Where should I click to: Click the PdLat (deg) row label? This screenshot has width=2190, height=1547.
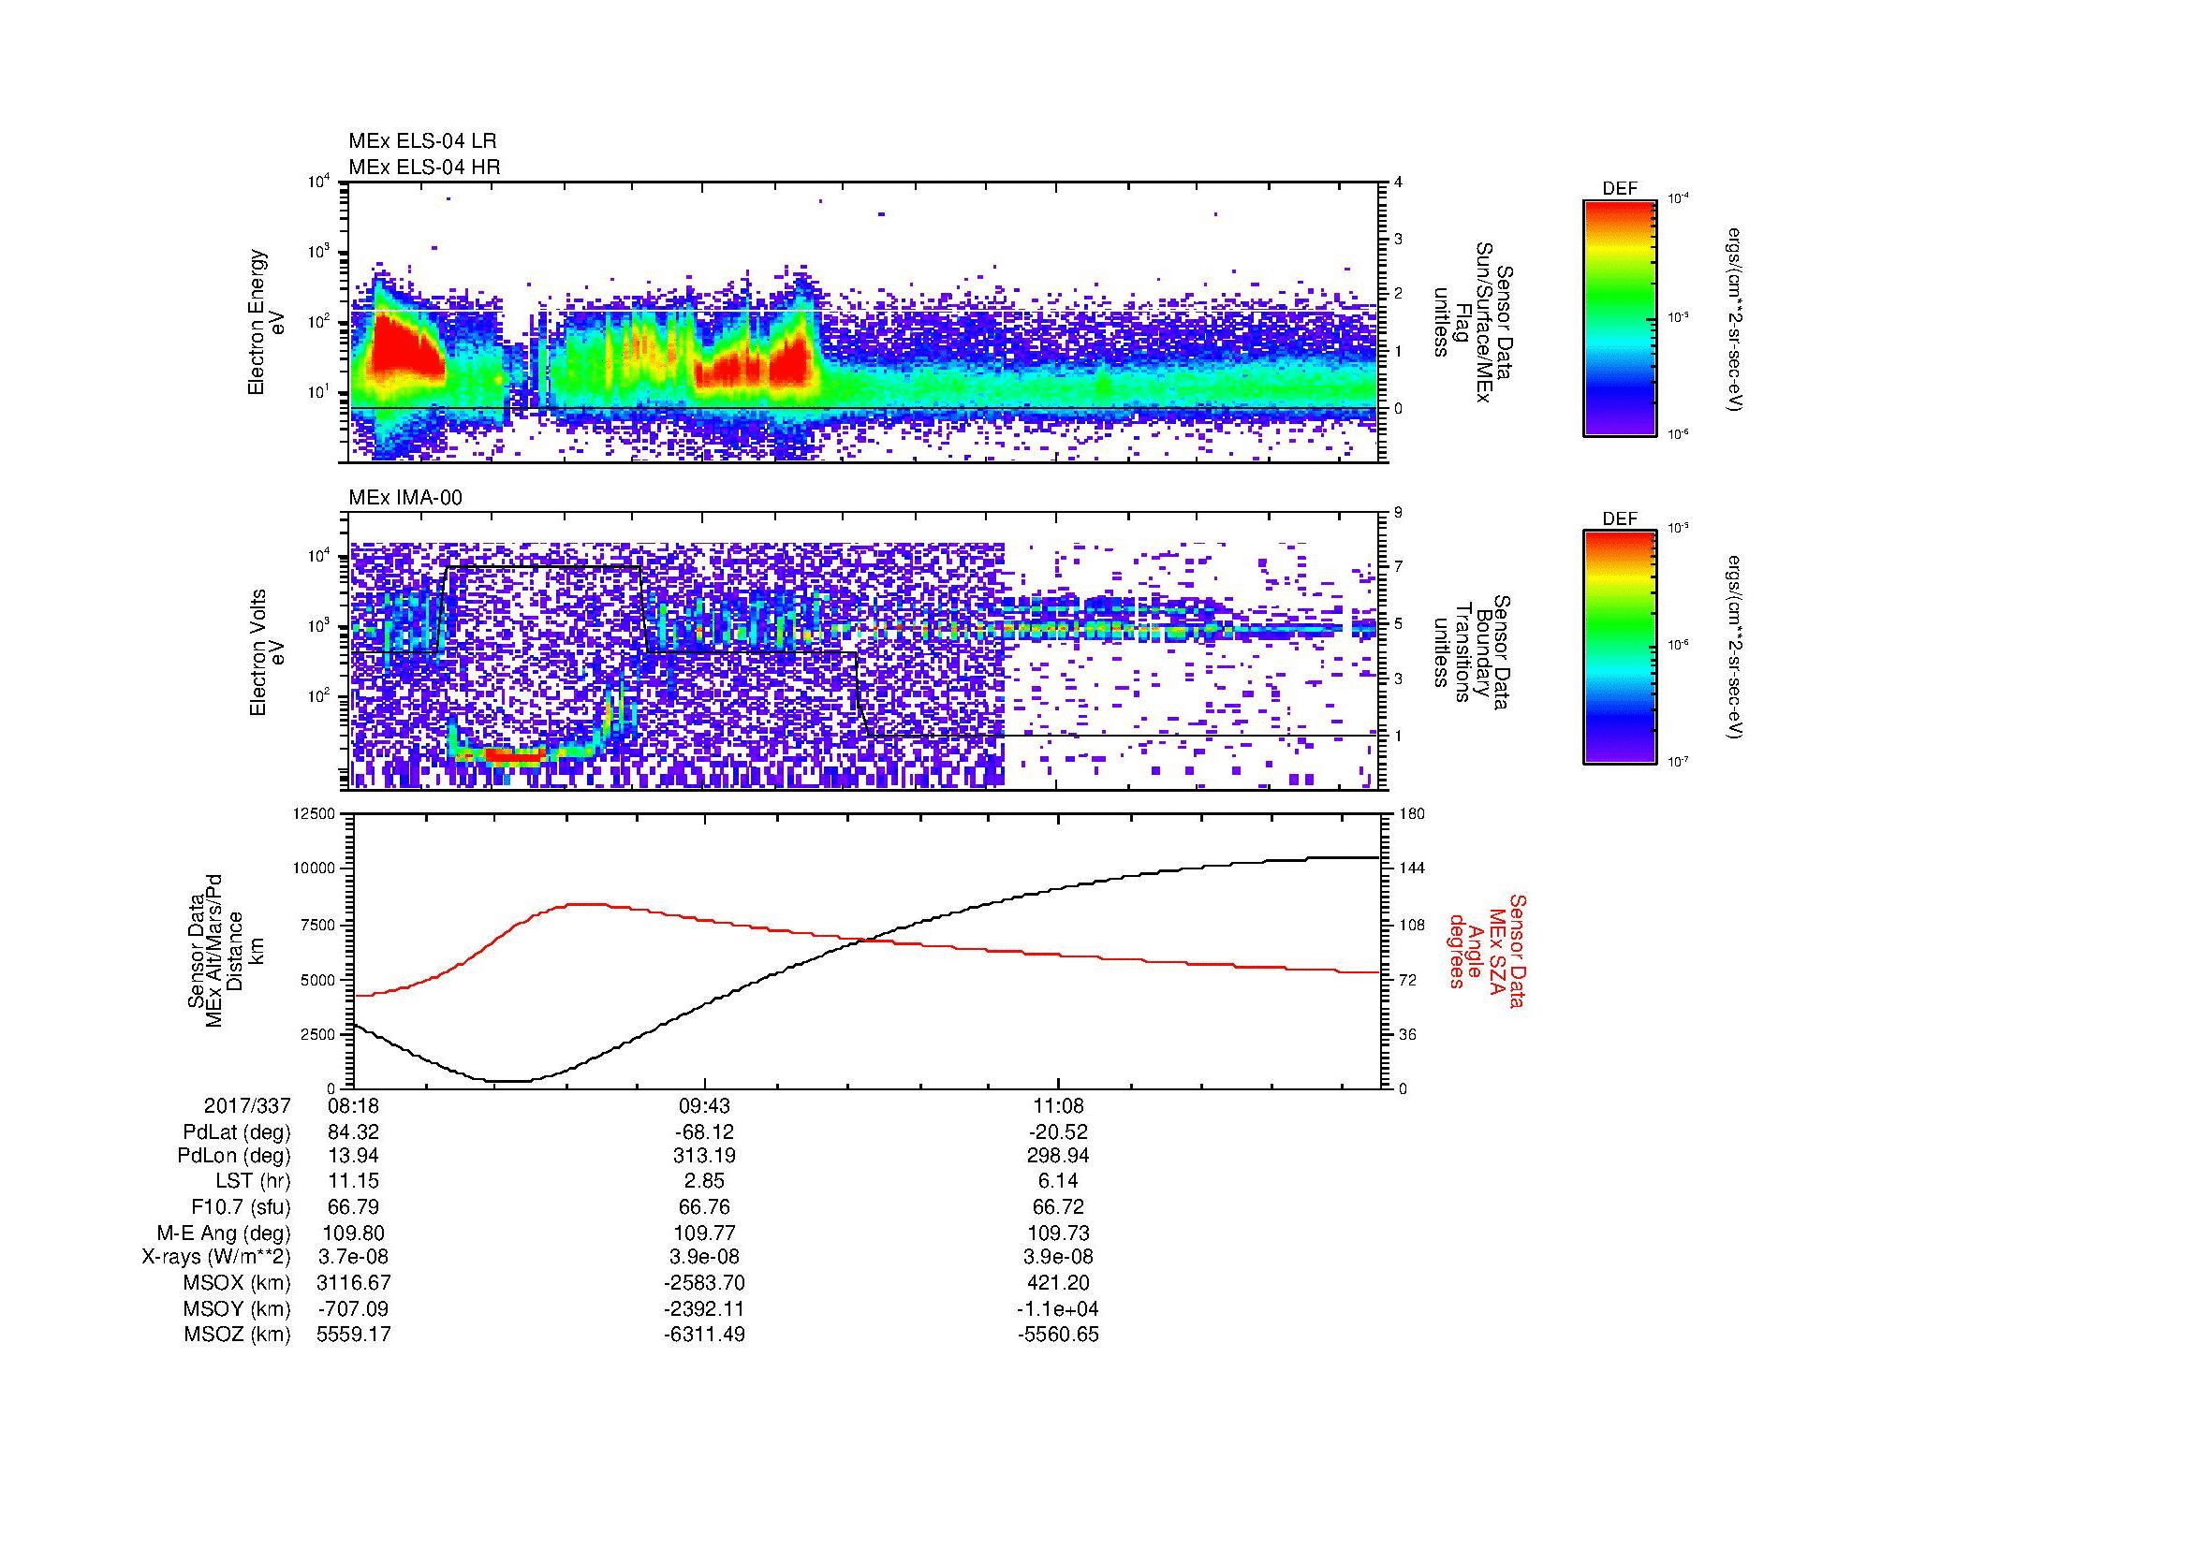tap(237, 1132)
